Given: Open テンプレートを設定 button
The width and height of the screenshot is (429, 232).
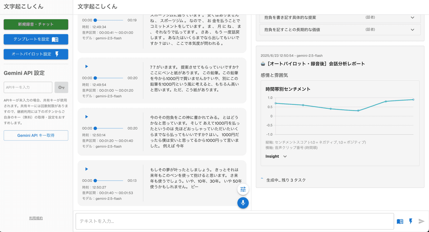Looking at the screenshot, I should (36, 39).
